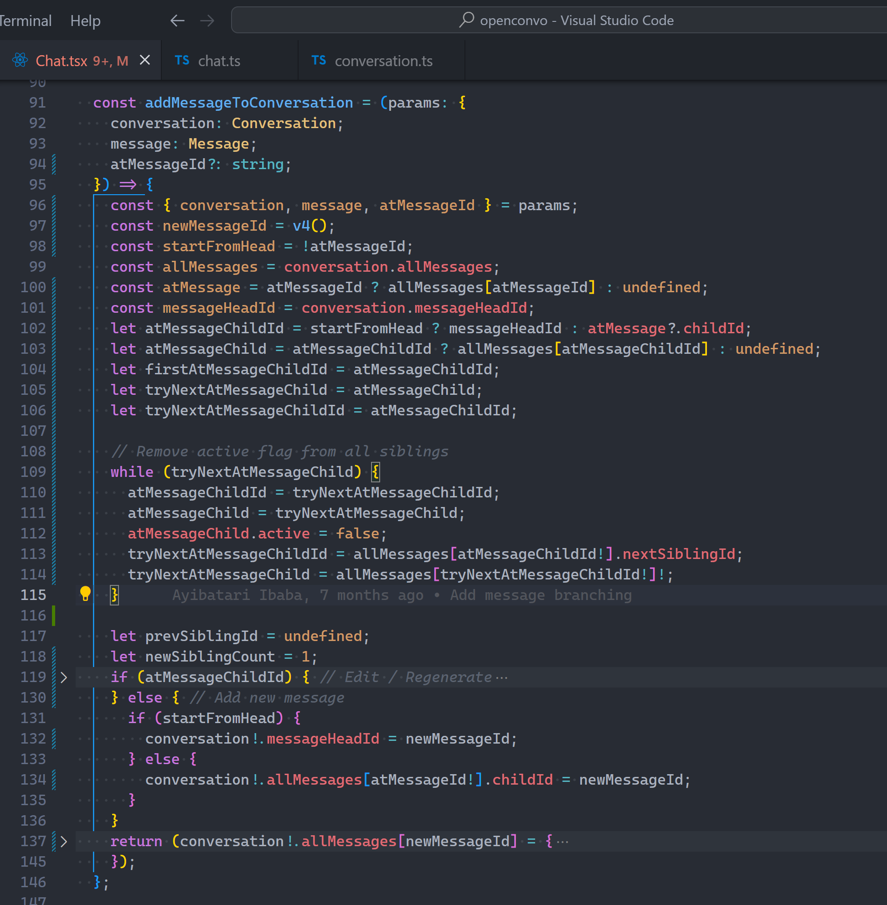Switch to the chat.ts tab
Image resolution: width=887 pixels, height=905 pixels.
[219, 61]
